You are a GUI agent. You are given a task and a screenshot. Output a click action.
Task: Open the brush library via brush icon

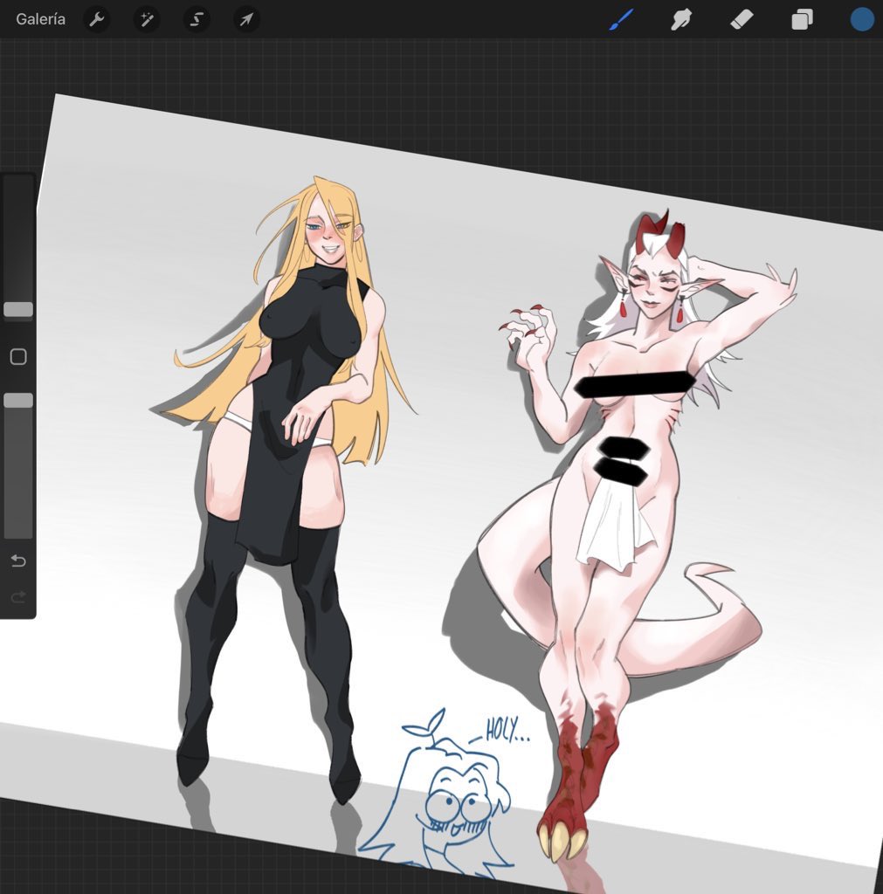(x=621, y=19)
